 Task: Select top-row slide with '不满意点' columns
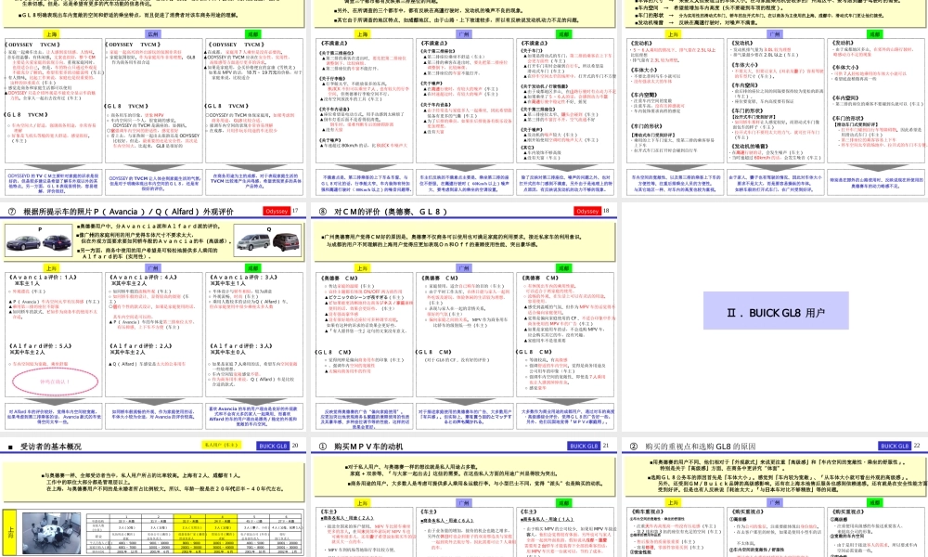[463, 98]
